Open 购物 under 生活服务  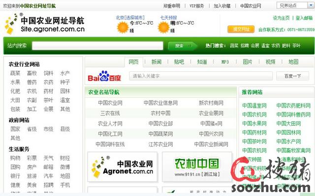click(x=15, y=158)
